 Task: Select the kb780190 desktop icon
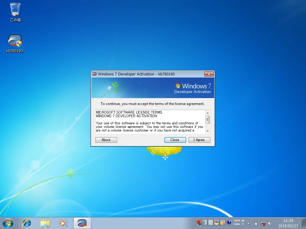[15, 44]
